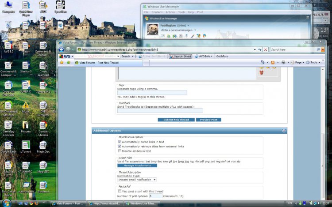The height and width of the screenshot is (207, 332).
Task: Switch to Windows Live Messenger taskbar button
Action: [142, 203]
